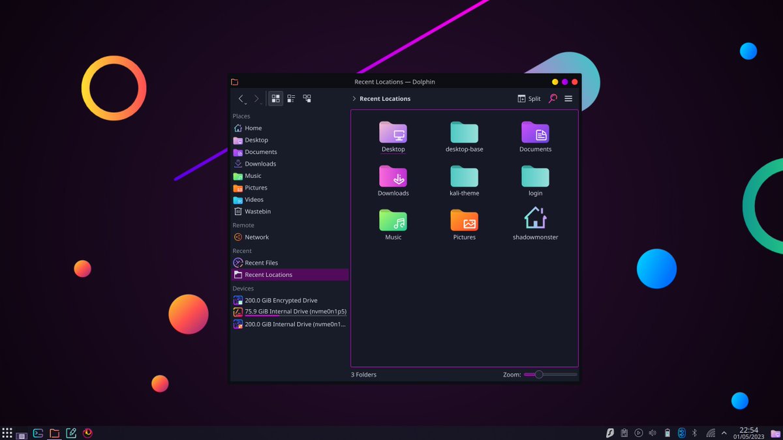This screenshot has height=440, width=783.
Task: Click the Recent Locations breadcrumb label
Action: click(385, 98)
